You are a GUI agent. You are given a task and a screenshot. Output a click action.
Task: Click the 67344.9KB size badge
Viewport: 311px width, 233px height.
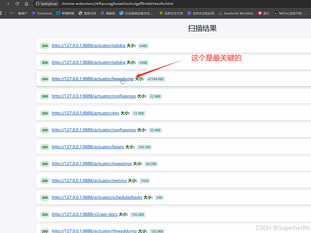pyautogui.click(x=156, y=79)
